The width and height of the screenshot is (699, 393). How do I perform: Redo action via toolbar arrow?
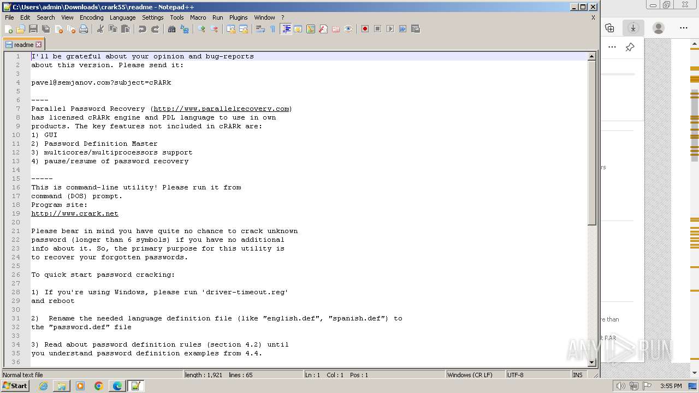155,29
